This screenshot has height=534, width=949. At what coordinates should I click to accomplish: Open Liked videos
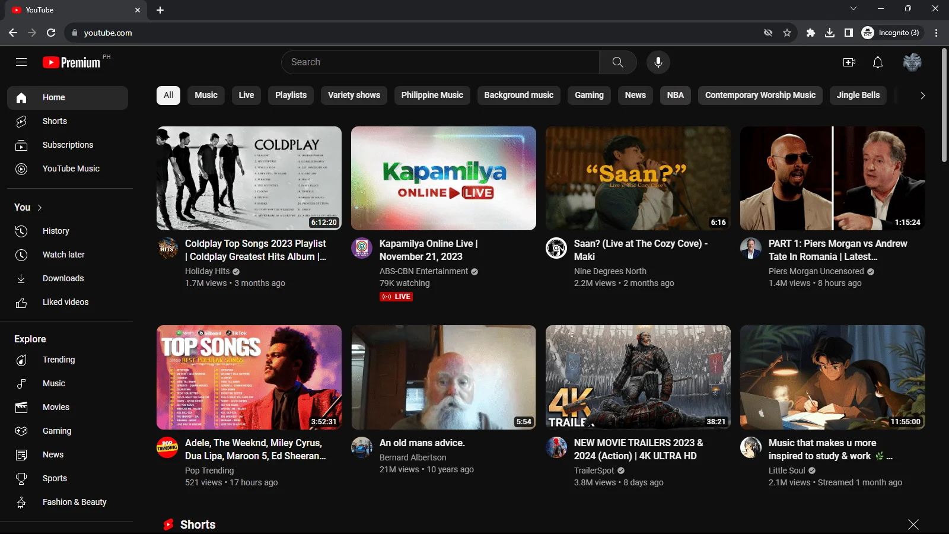coord(68,302)
